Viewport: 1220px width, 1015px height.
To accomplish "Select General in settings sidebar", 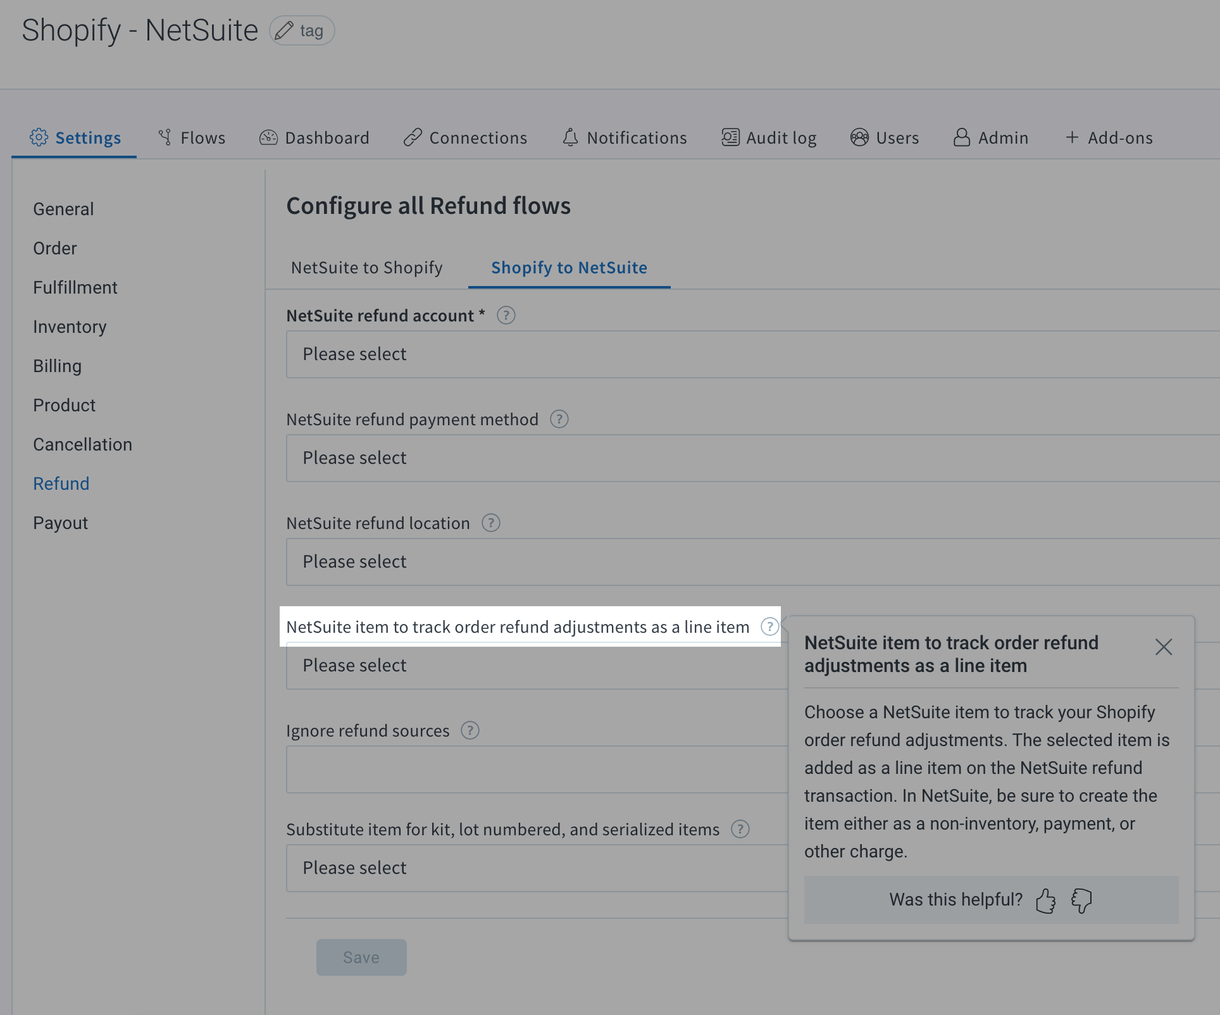I will 63,209.
